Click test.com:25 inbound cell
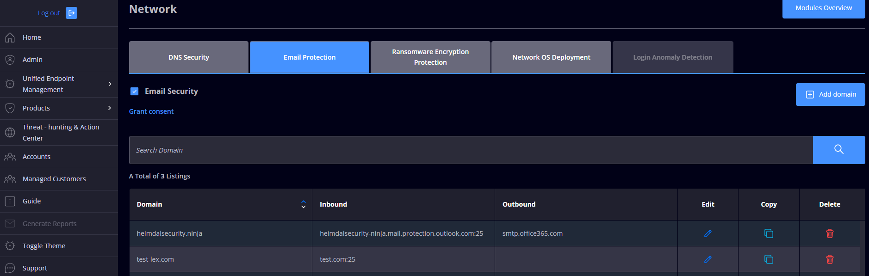 click(403, 259)
